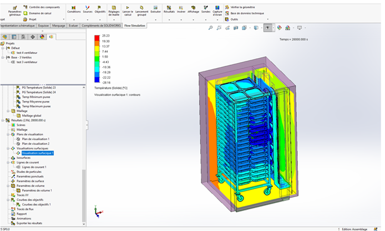Open the Exécuter tool
Viewport: 385px width, 231px height.
(x=155, y=9)
